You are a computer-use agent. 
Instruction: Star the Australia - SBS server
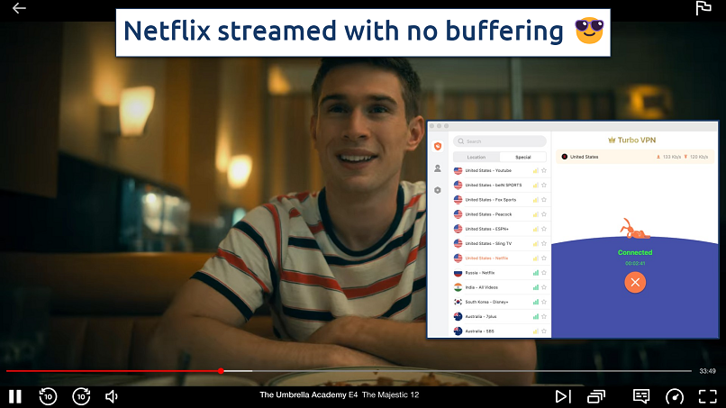tap(544, 331)
